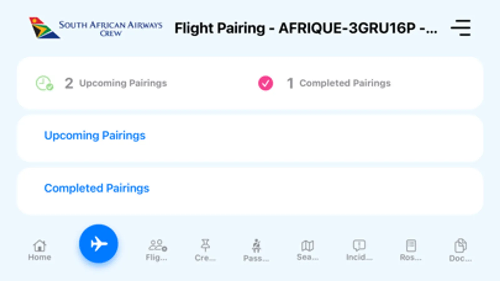Open the Documents tab

[x=460, y=250]
